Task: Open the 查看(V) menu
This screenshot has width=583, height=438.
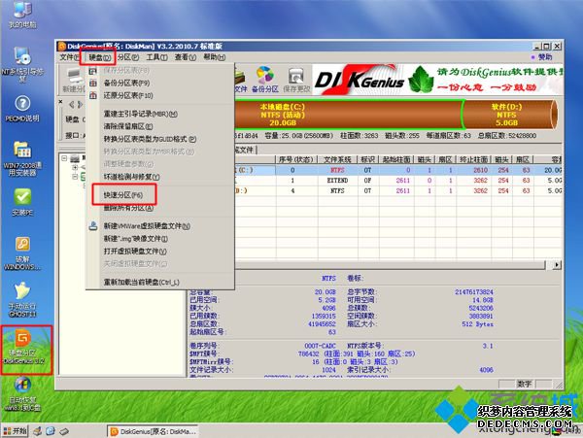Action: pos(186,57)
